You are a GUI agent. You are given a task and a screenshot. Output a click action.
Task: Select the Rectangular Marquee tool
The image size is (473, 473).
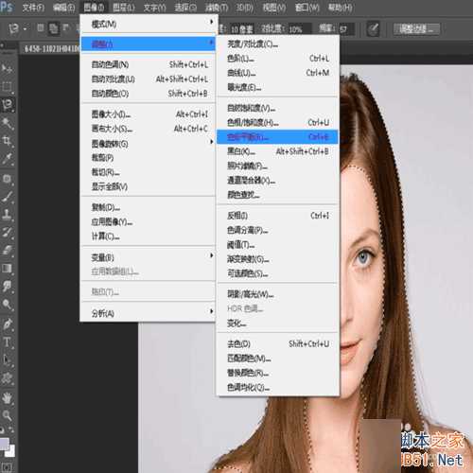tap(7, 86)
